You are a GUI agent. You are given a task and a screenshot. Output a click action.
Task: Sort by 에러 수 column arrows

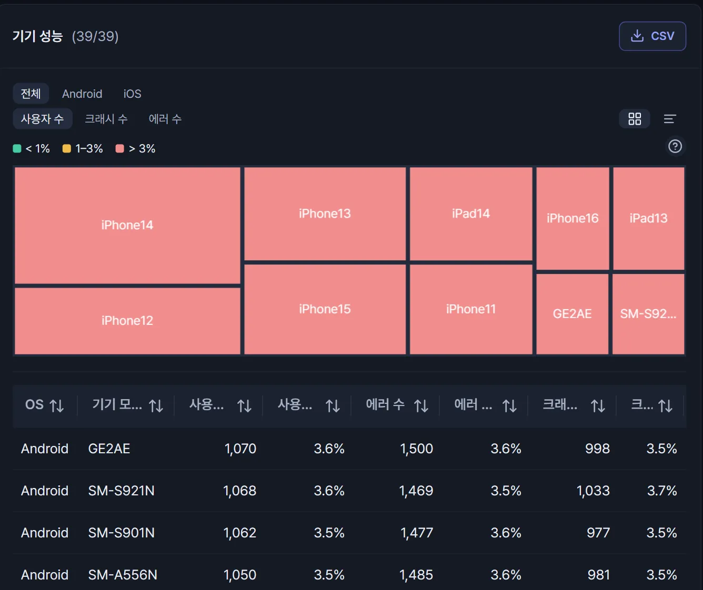[421, 405]
